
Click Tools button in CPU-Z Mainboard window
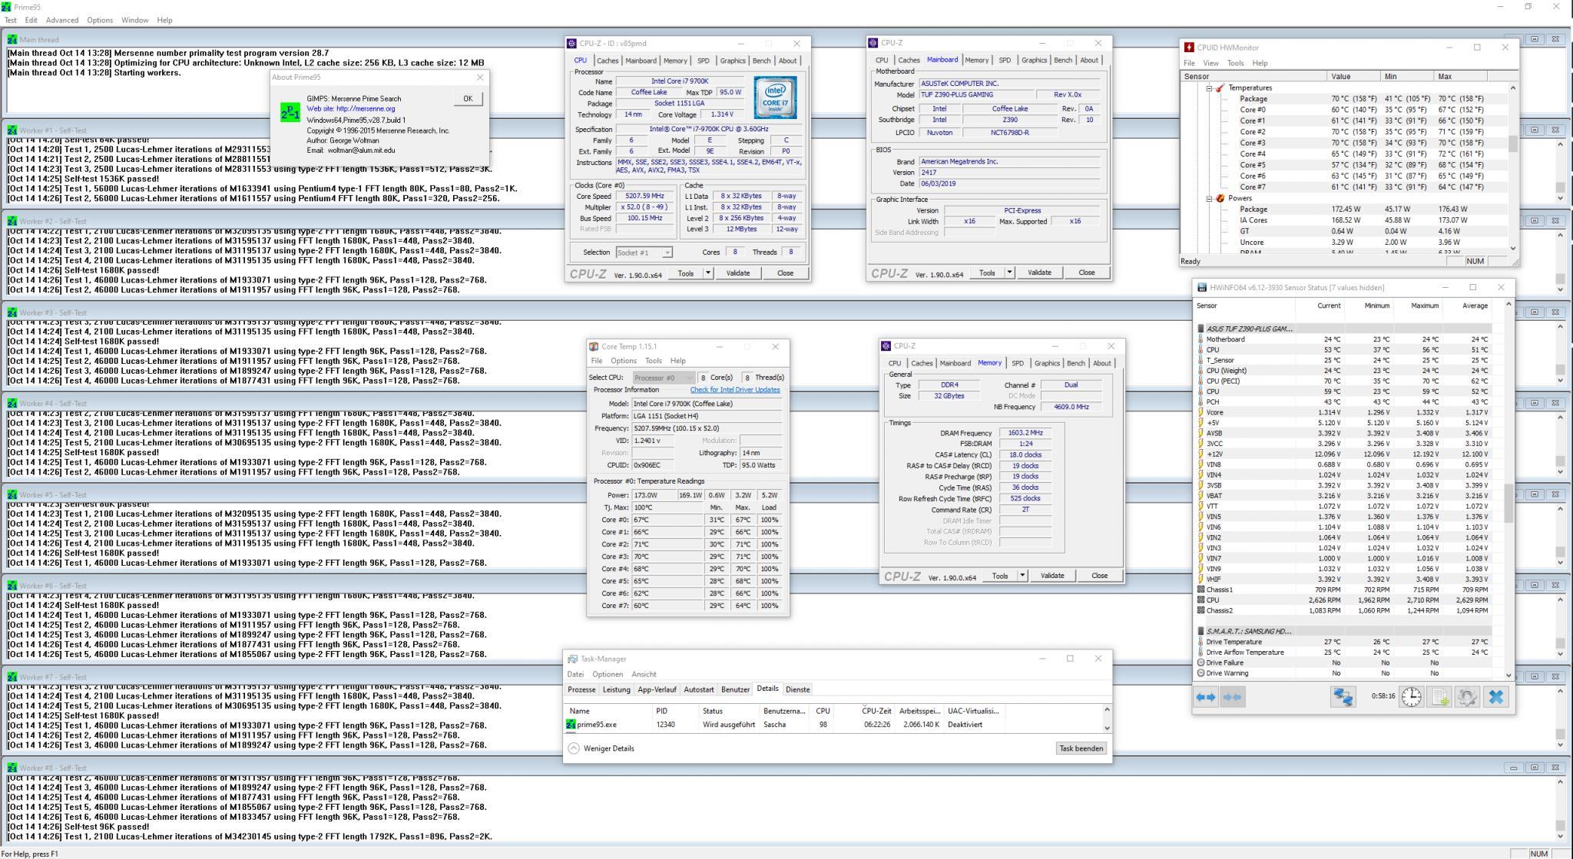pos(987,273)
